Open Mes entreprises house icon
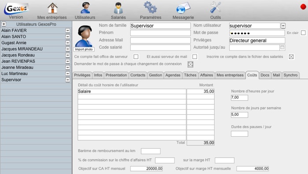The width and height of the screenshot is (308, 174). pos(52,8)
